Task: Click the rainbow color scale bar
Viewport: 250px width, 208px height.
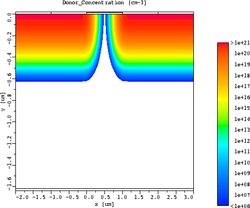Action: click(x=223, y=124)
